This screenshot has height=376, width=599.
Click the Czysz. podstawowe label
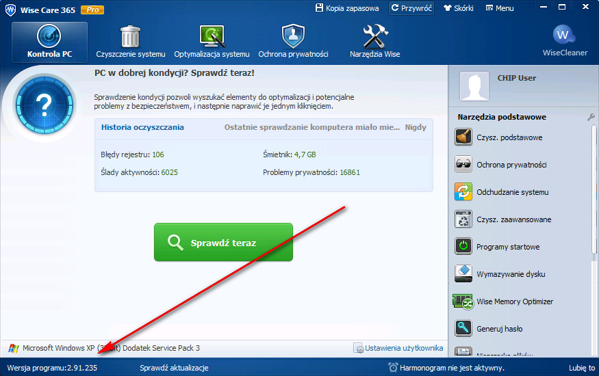click(x=509, y=137)
